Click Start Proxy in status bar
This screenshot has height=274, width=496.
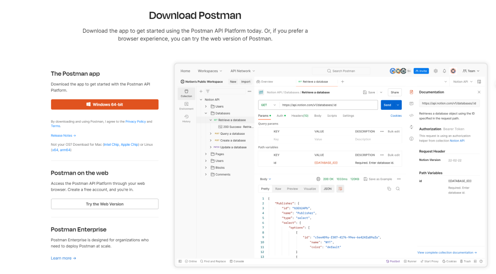point(429,261)
